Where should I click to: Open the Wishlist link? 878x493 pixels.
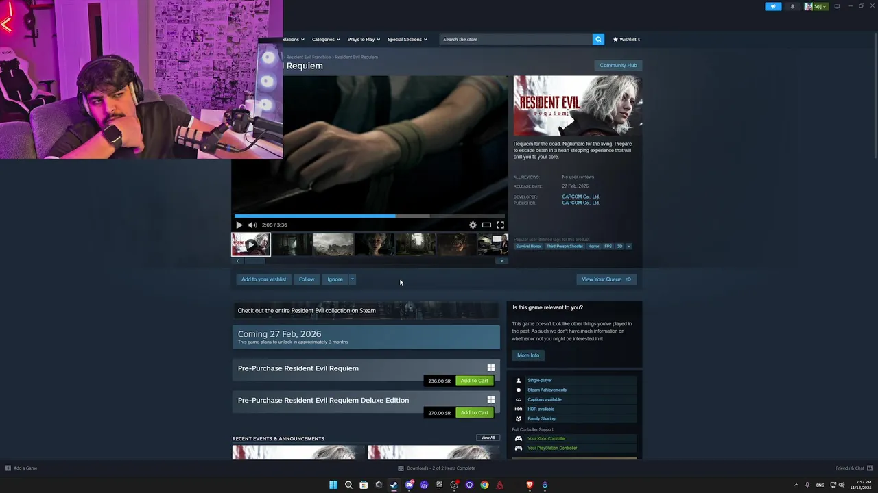(626, 40)
